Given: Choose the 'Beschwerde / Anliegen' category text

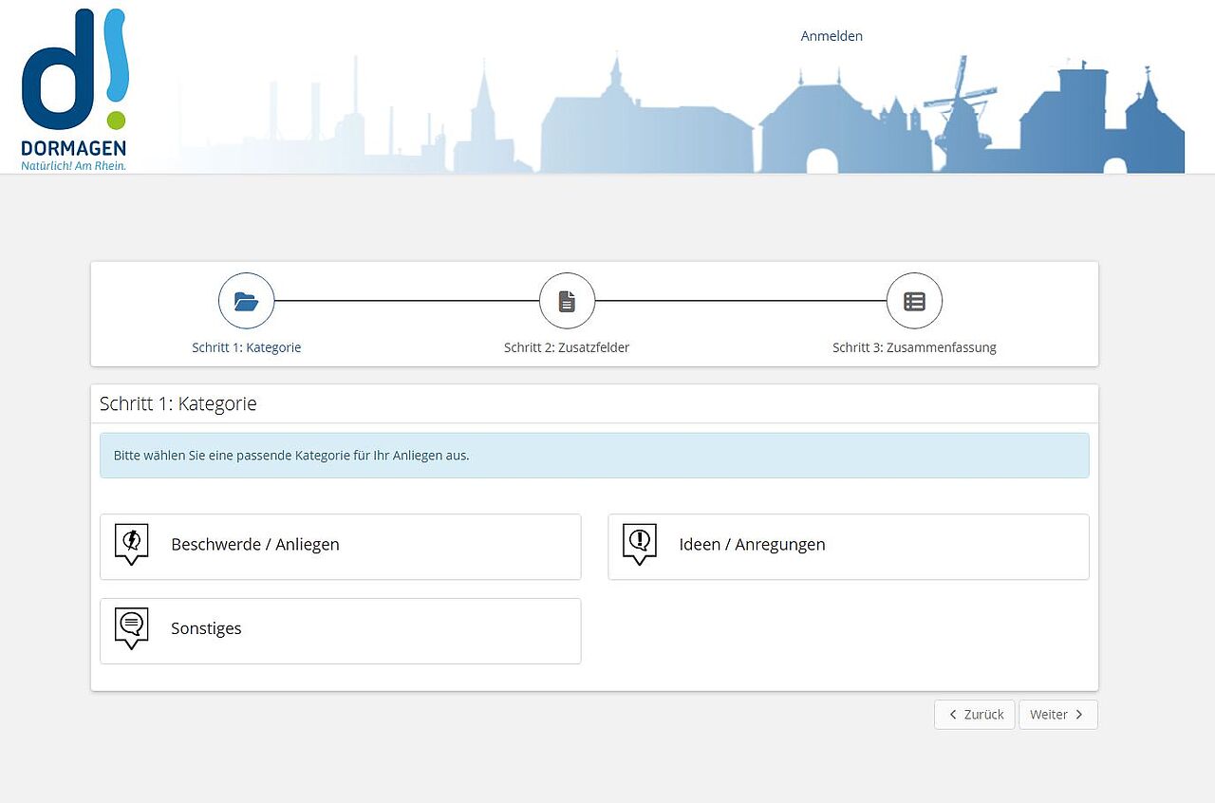Looking at the screenshot, I should tap(254, 545).
